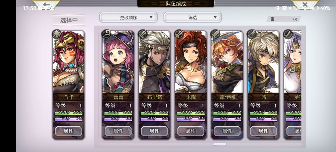Tap 换下 to remove 丘卡
Viewport: 336px width, 152px height.
click(68, 83)
